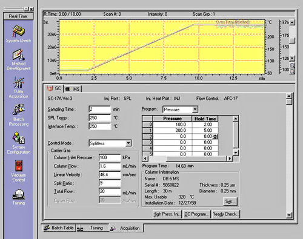Click the High Press. Inj. button
Image resolution: width=303 pixels, height=239 pixels.
tap(167, 214)
